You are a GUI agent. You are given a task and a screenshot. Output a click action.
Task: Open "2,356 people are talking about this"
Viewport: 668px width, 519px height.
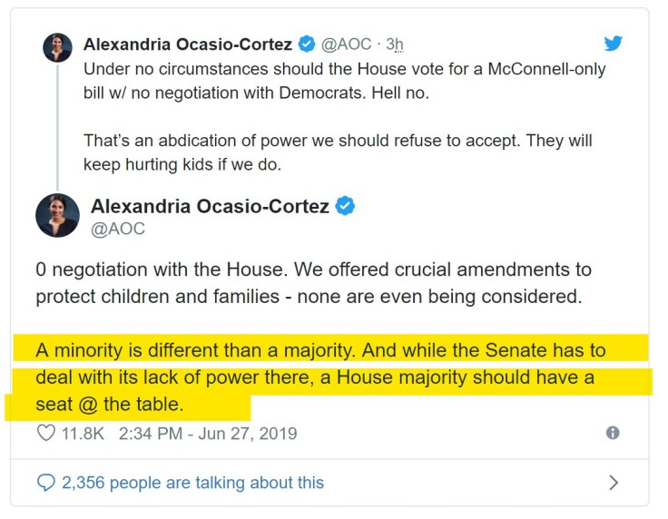tap(192, 483)
